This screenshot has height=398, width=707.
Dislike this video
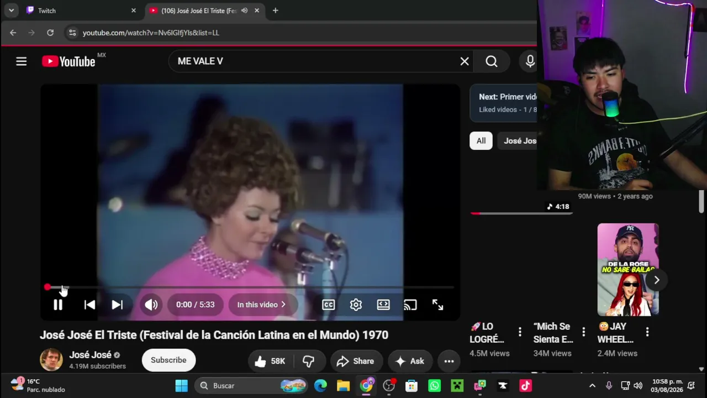pyautogui.click(x=308, y=361)
